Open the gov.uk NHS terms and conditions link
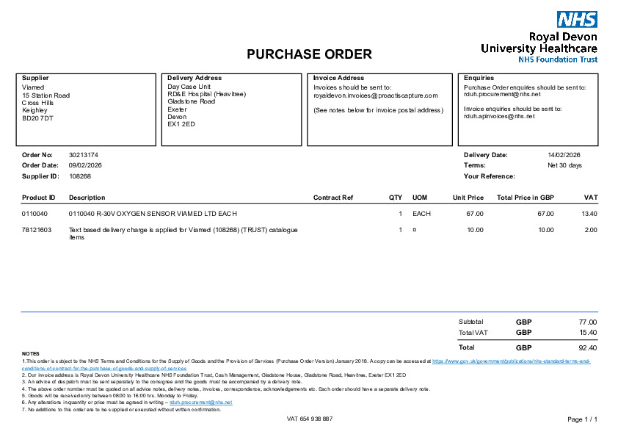 click(511, 361)
